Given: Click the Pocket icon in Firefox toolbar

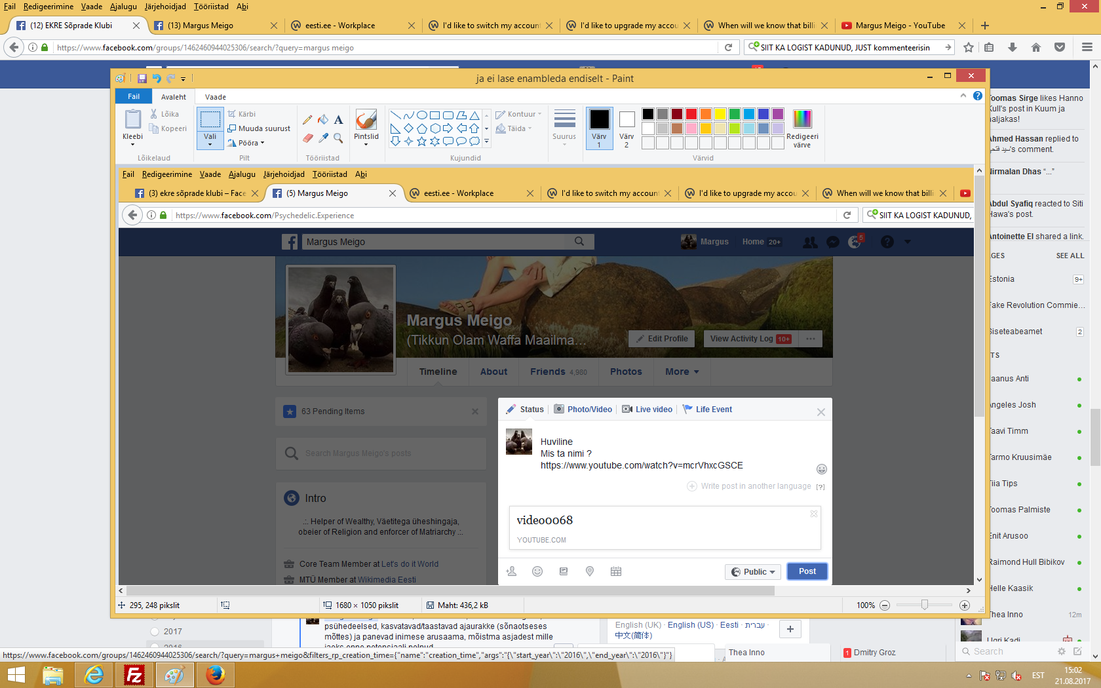Looking at the screenshot, I should click(x=1060, y=47).
